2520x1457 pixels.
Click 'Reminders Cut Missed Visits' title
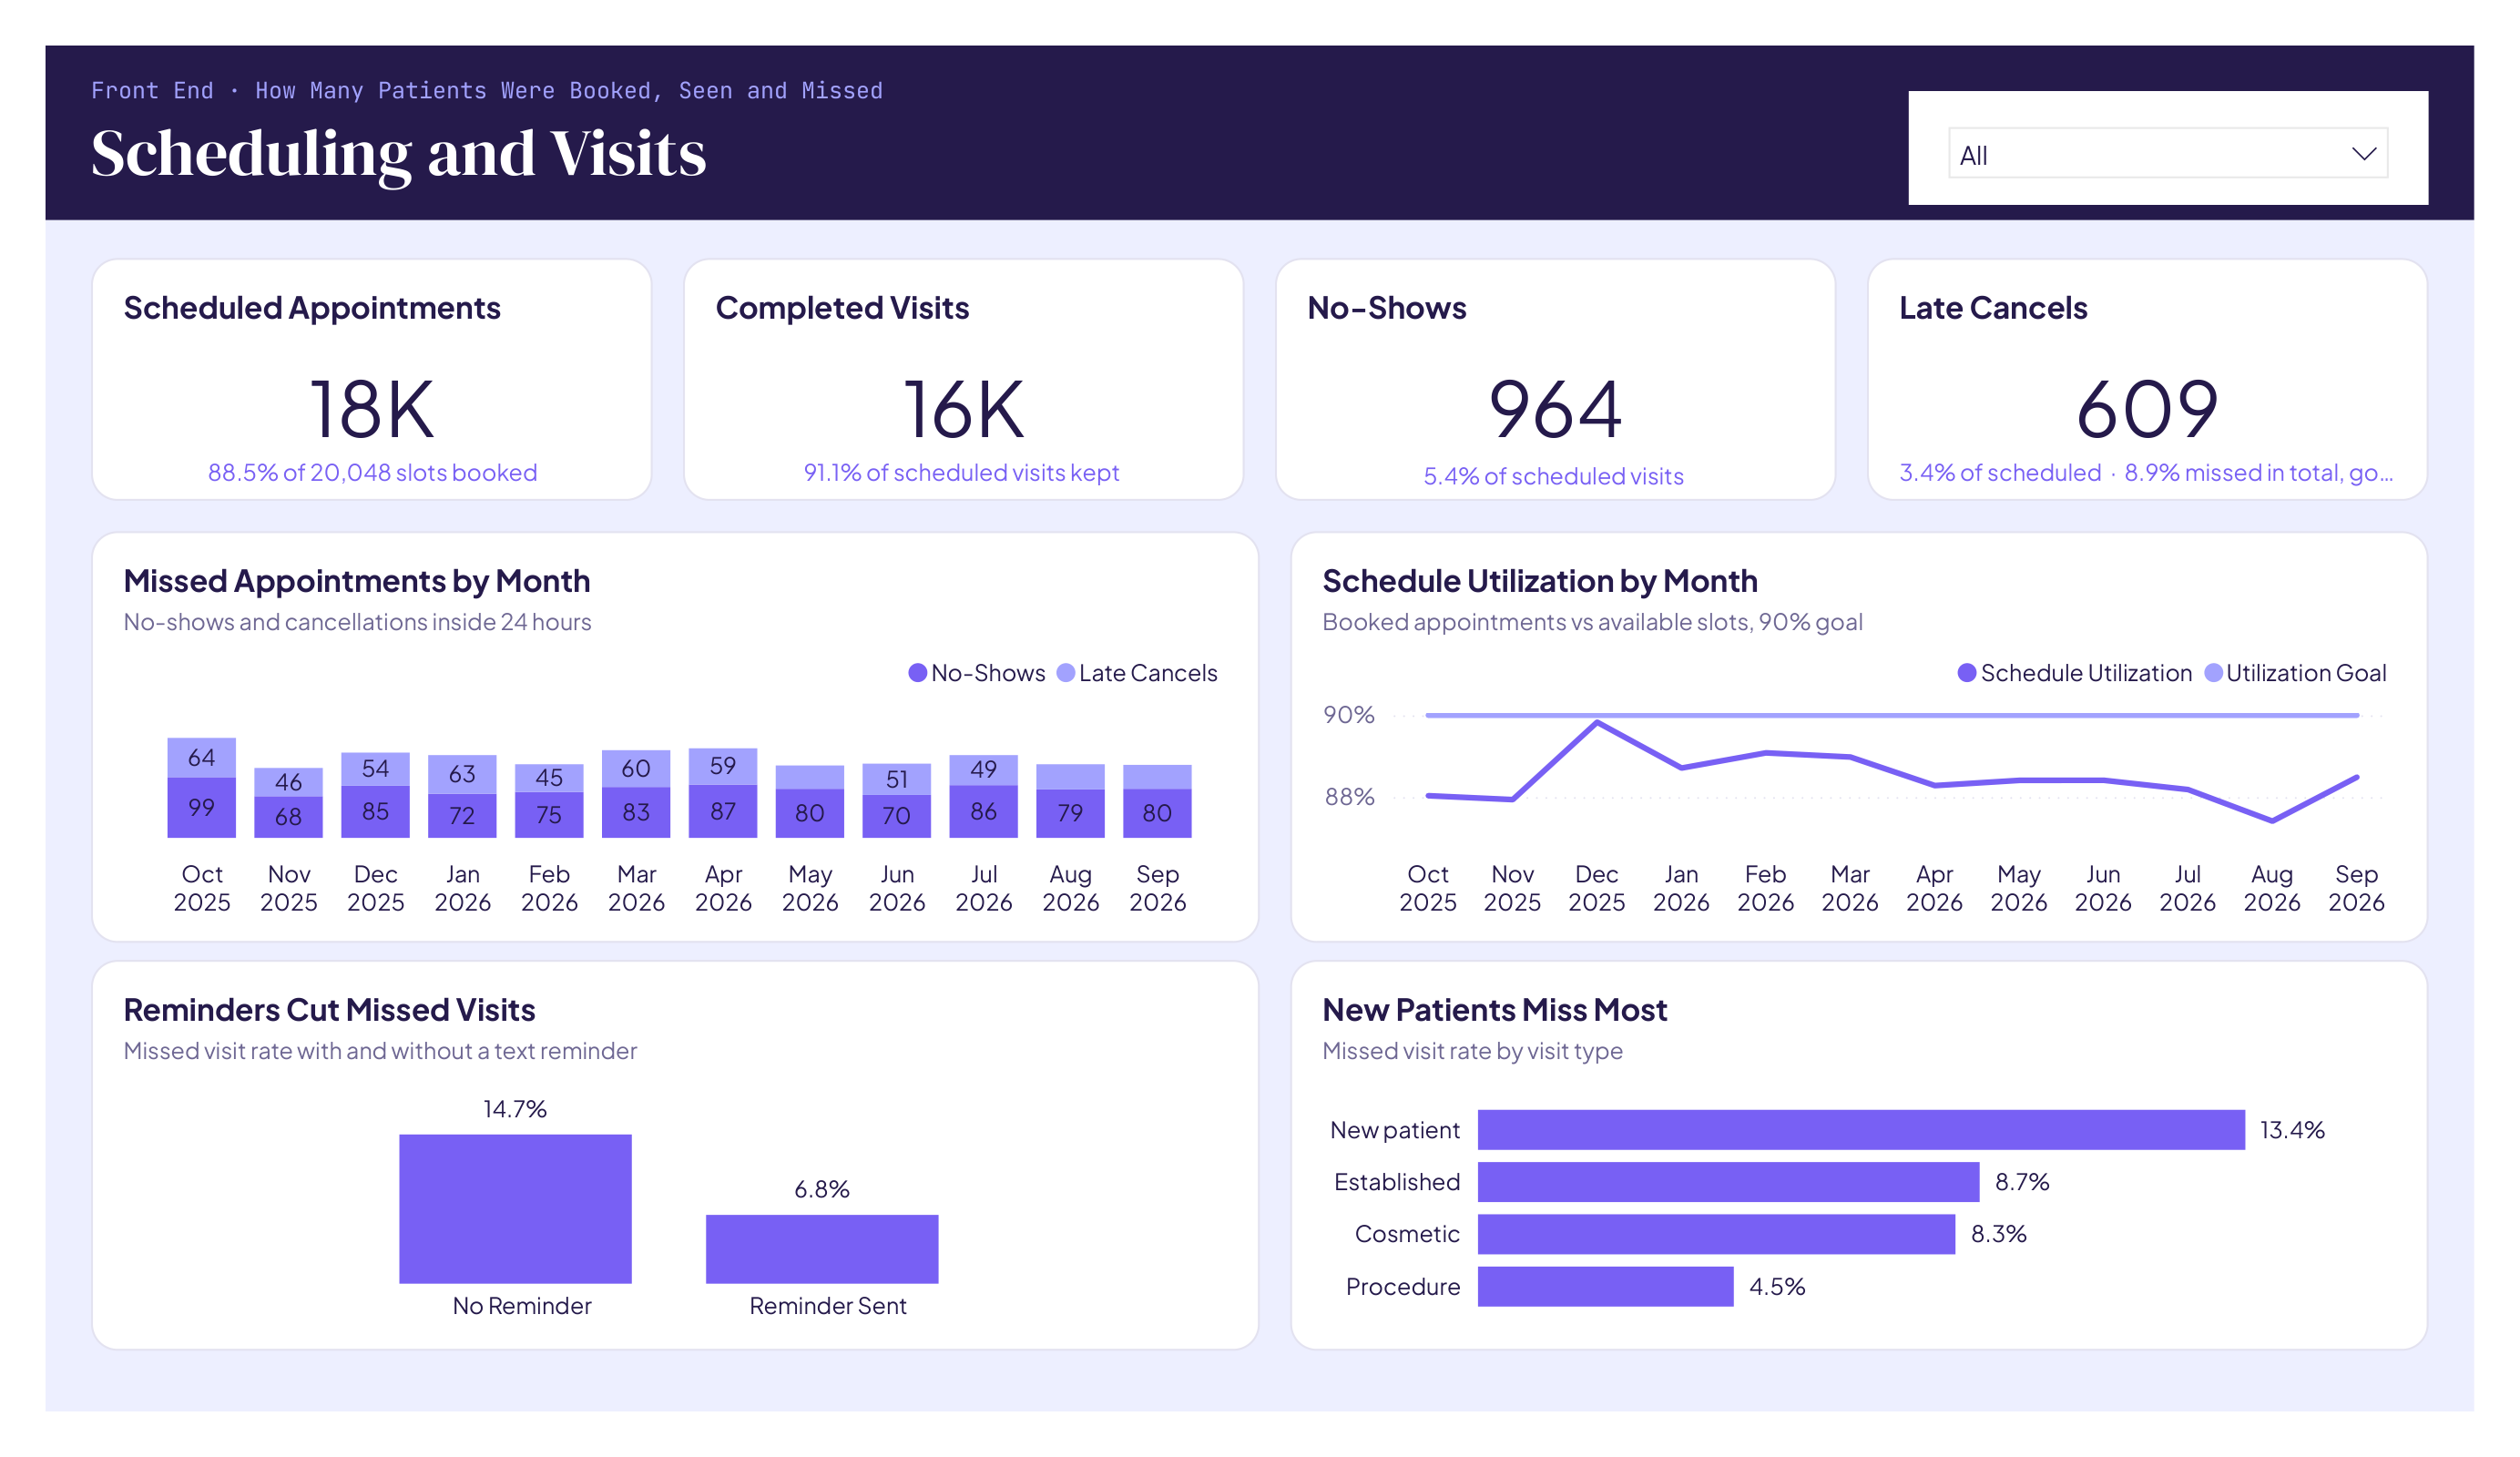point(329,1010)
